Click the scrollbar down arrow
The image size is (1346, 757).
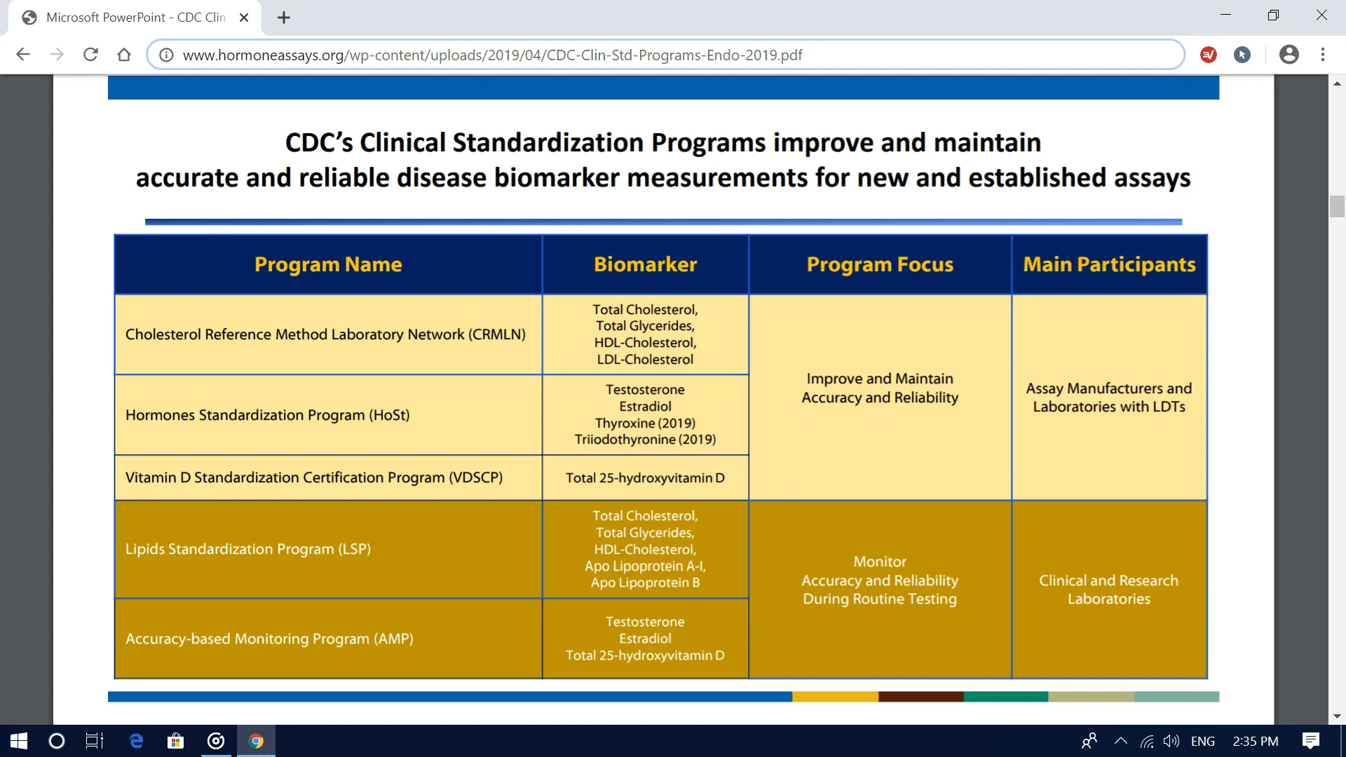click(1337, 716)
